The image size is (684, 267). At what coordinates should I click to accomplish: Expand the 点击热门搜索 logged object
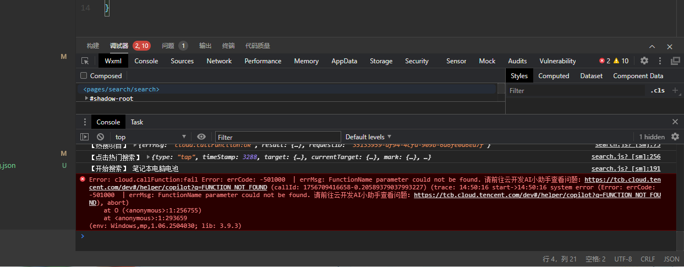point(148,157)
